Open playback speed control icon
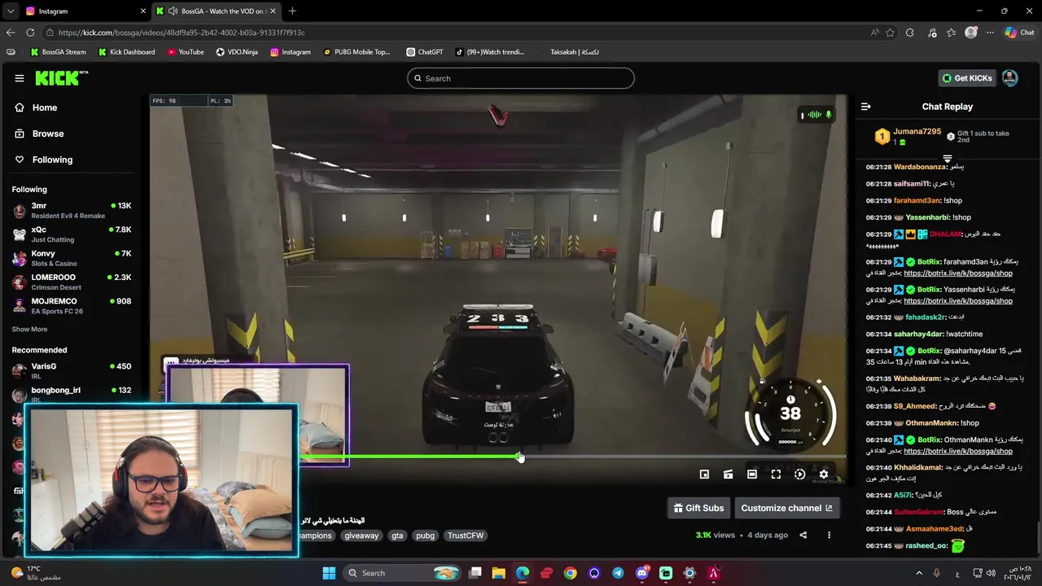 click(799, 474)
